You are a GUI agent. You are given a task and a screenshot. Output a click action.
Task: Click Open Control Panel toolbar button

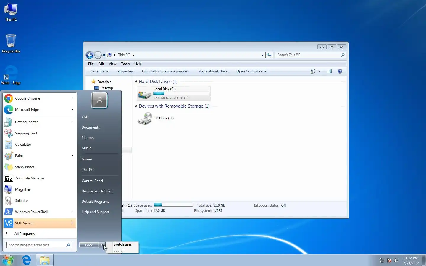(252, 71)
